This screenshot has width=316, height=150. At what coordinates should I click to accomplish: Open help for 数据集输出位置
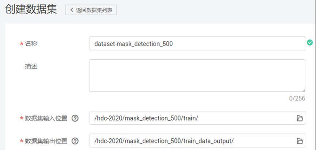click(x=75, y=141)
